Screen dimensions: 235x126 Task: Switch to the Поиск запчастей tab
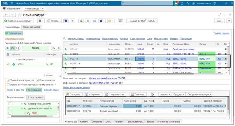pyautogui.click(x=32, y=27)
